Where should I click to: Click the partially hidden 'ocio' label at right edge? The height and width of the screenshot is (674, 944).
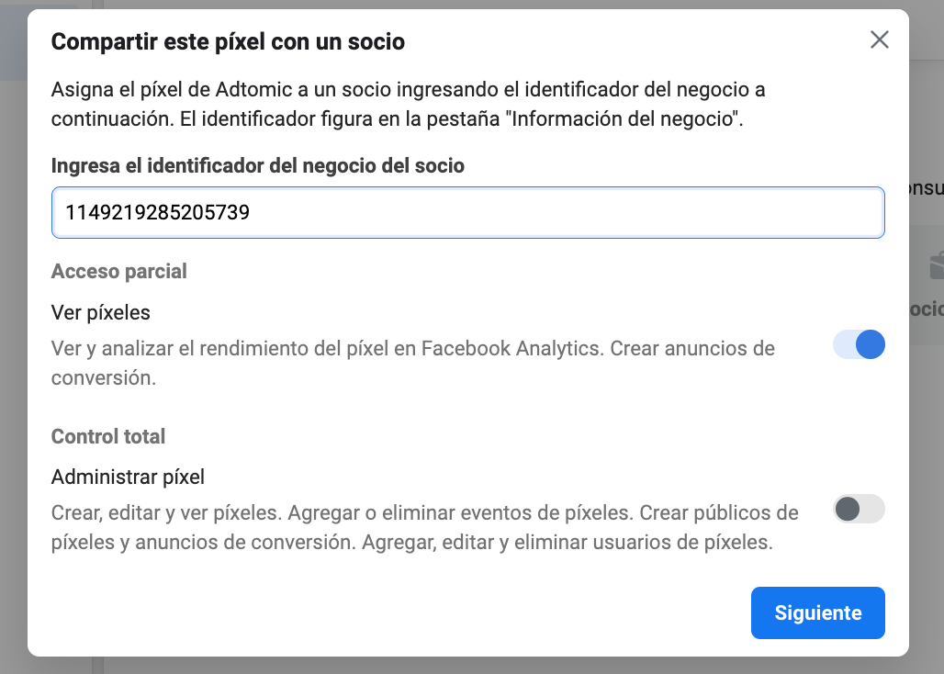926,309
